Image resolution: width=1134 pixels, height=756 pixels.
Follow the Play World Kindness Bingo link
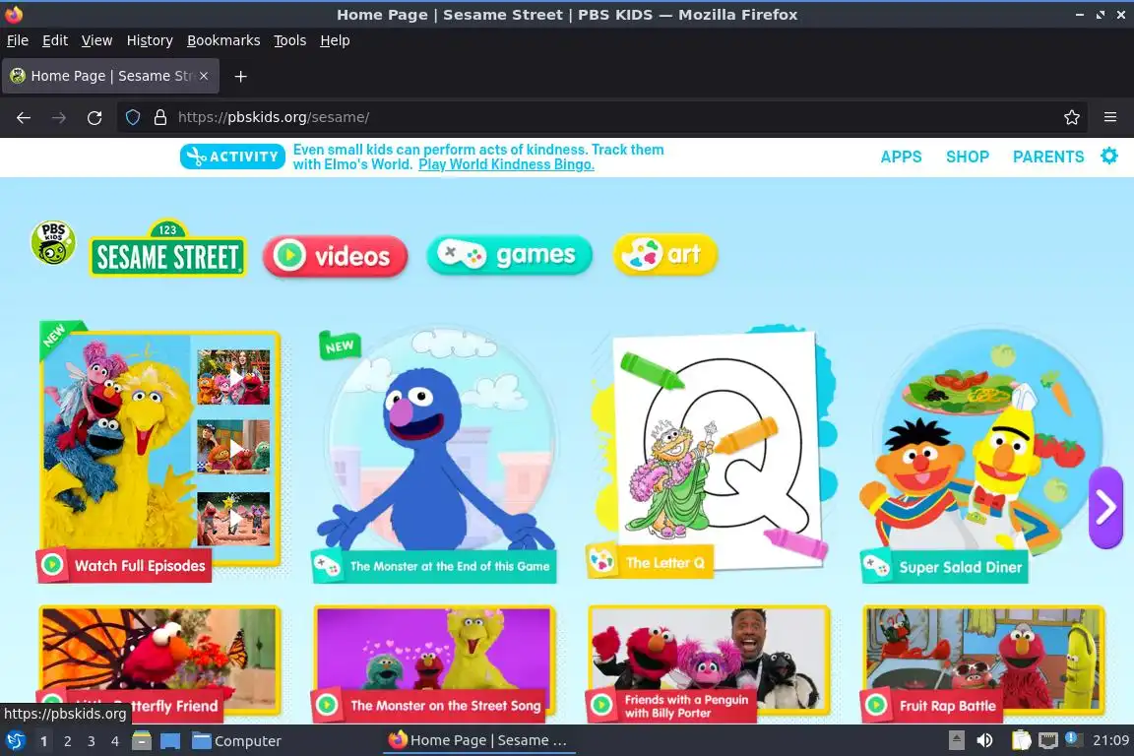[x=506, y=164]
